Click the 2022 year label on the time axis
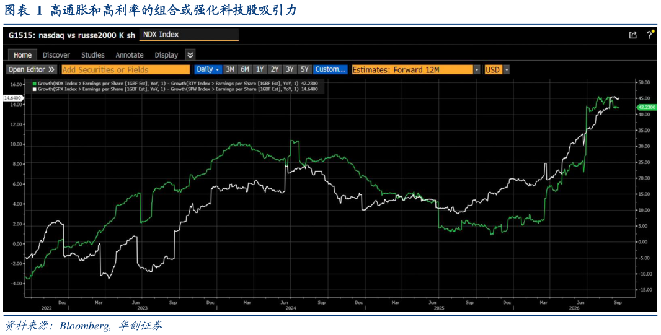Viewport: 661px width, 335px height. 47,307
